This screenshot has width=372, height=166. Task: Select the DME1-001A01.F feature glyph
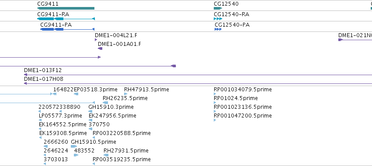100,48
